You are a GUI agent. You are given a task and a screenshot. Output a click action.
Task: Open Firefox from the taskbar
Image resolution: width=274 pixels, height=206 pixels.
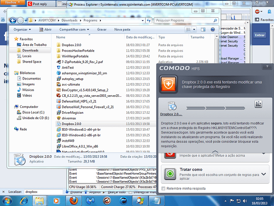(74, 201)
